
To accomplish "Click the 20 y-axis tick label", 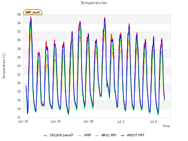I will point(19,83).
